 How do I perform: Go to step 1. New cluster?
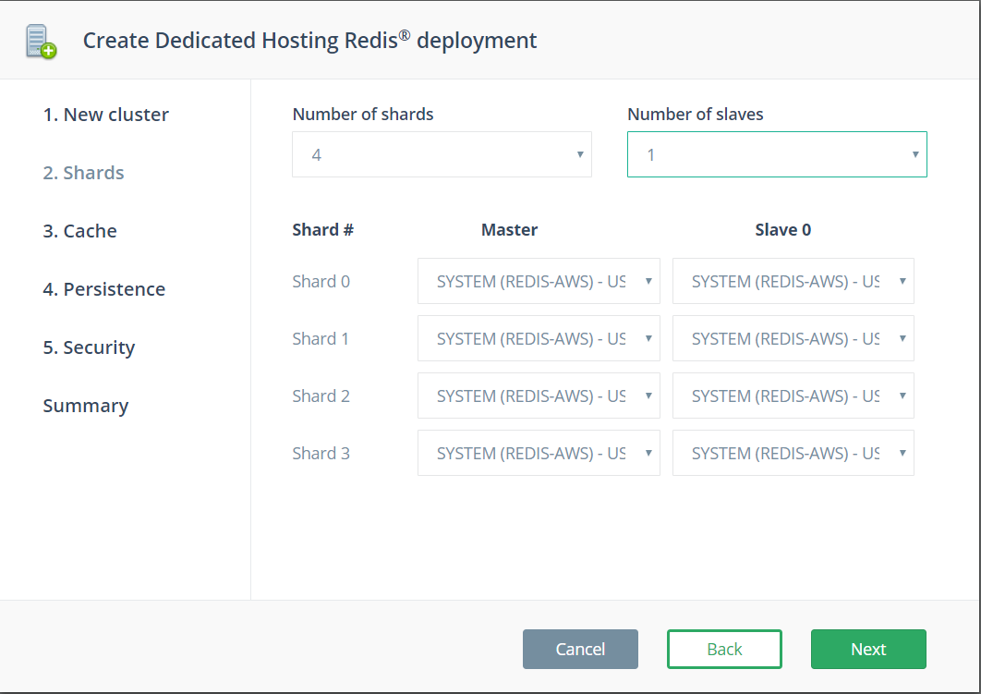point(105,115)
